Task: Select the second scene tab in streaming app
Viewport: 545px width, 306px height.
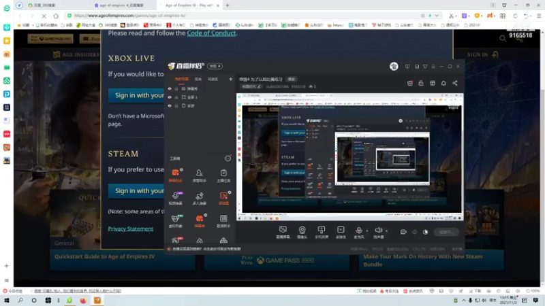Action: point(198,79)
